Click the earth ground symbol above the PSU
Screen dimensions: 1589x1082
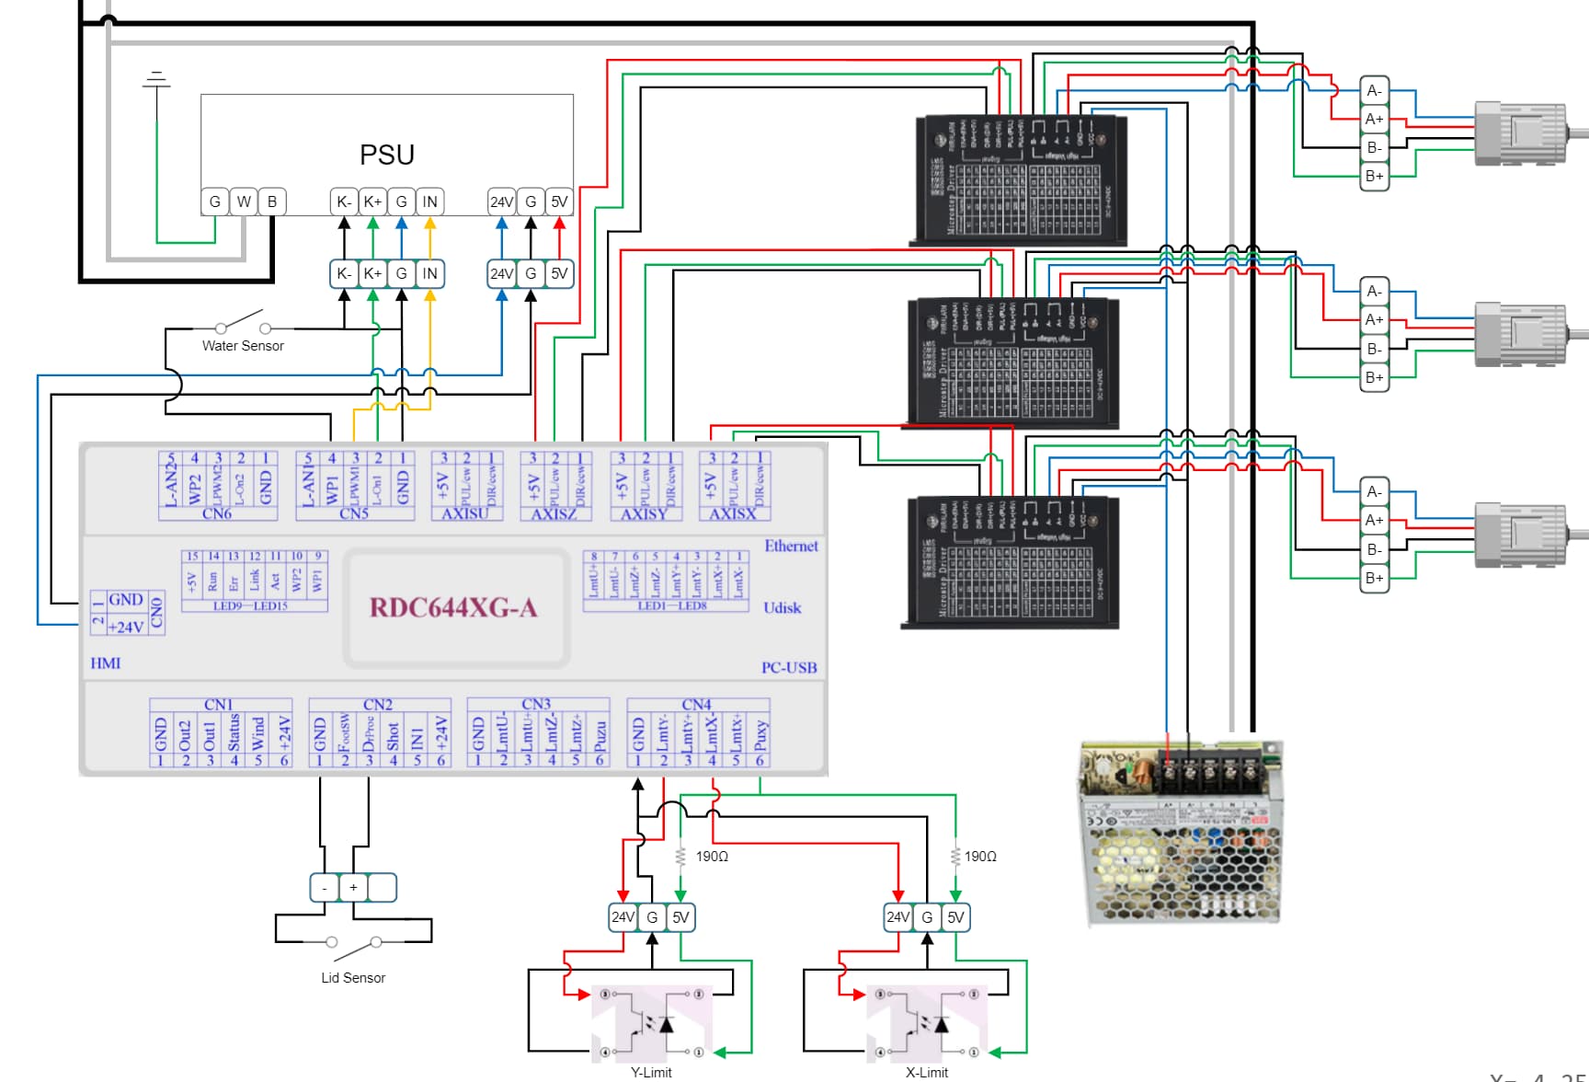156,80
